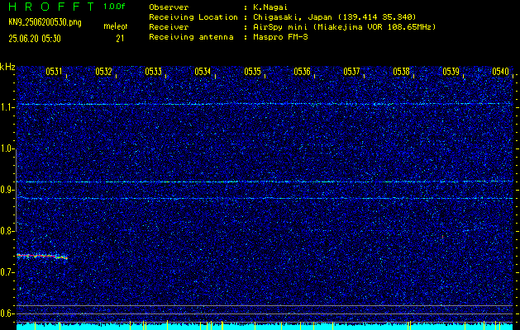Click the 0.7 kHz axis label
The height and width of the screenshot is (330, 520).
pyautogui.click(x=7, y=272)
